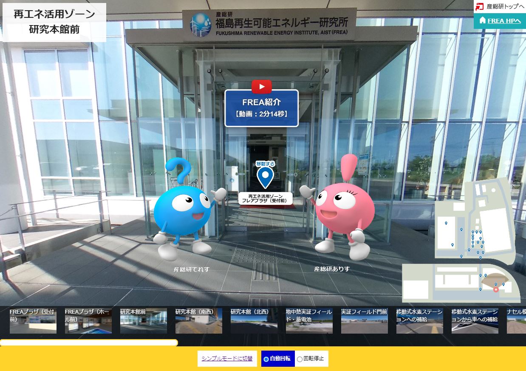Open the 移動式水素ステーションから車への補給 thumbnail
Screen dimensions: 526x371
coord(475,321)
